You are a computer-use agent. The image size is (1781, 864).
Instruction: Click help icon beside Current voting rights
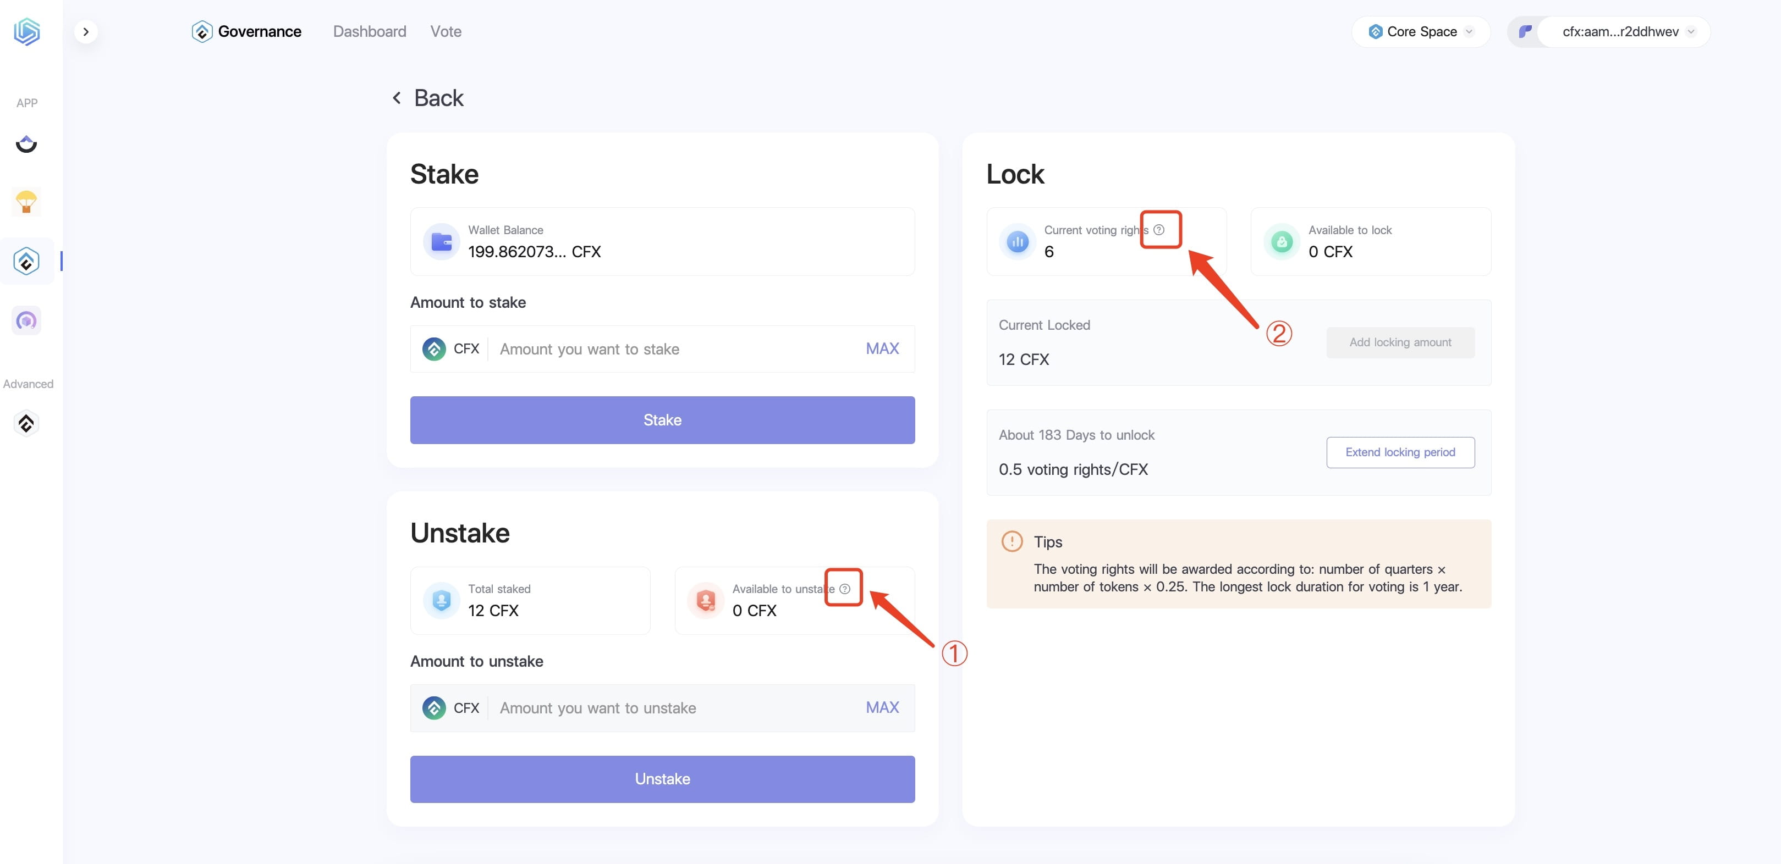pyautogui.click(x=1159, y=230)
